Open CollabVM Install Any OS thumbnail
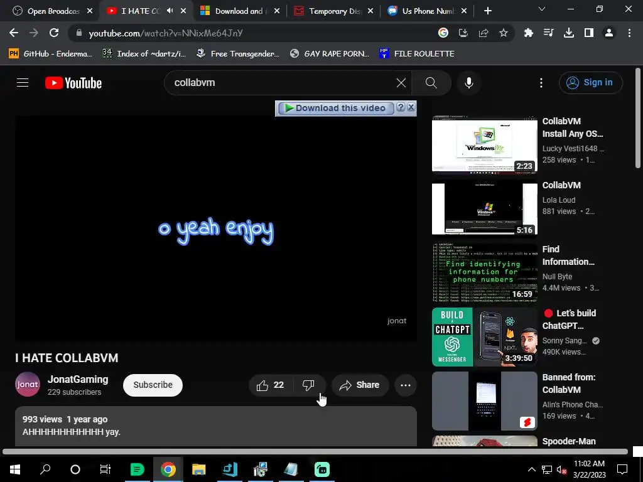Viewport: 643px width, 482px height. pyautogui.click(x=484, y=145)
